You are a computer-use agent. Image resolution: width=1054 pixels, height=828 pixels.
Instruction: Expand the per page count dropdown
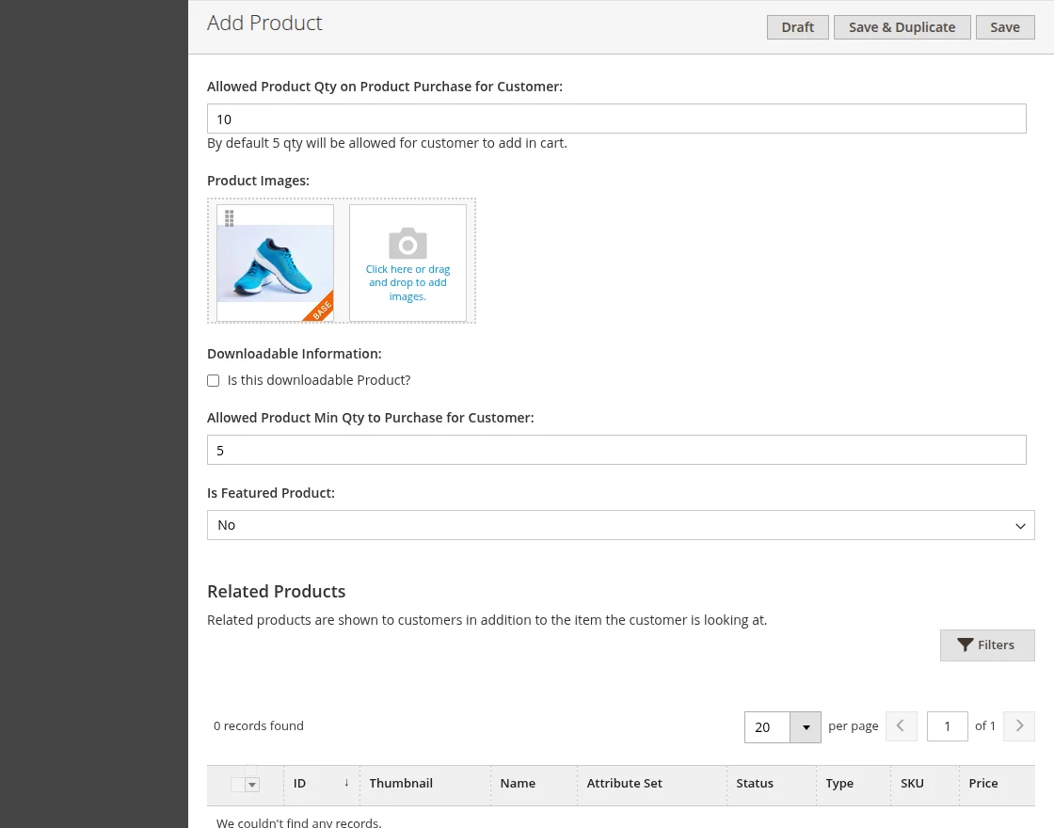[x=806, y=727]
